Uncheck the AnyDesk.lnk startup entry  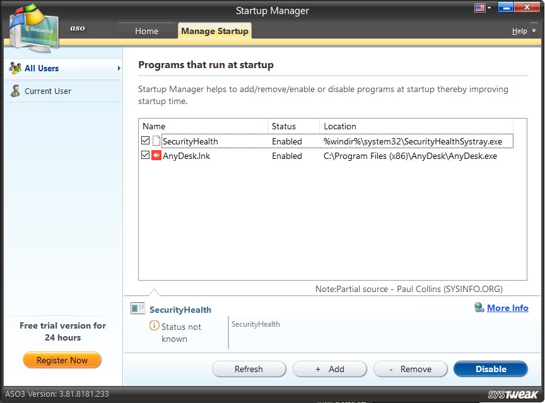(x=145, y=156)
